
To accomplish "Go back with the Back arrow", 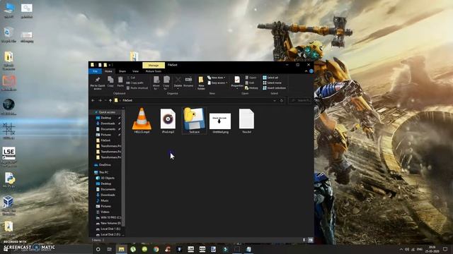I will [93, 100].
